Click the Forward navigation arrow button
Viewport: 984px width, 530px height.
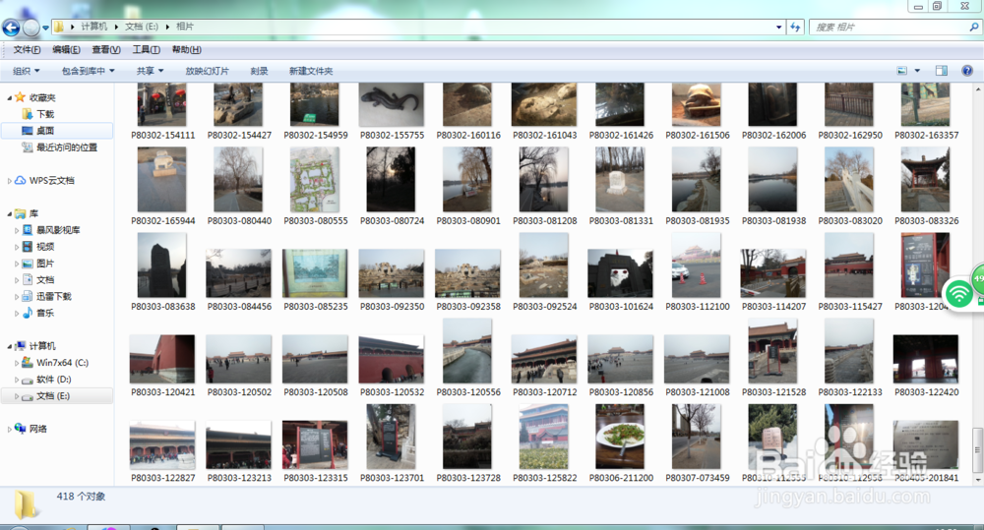31,27
